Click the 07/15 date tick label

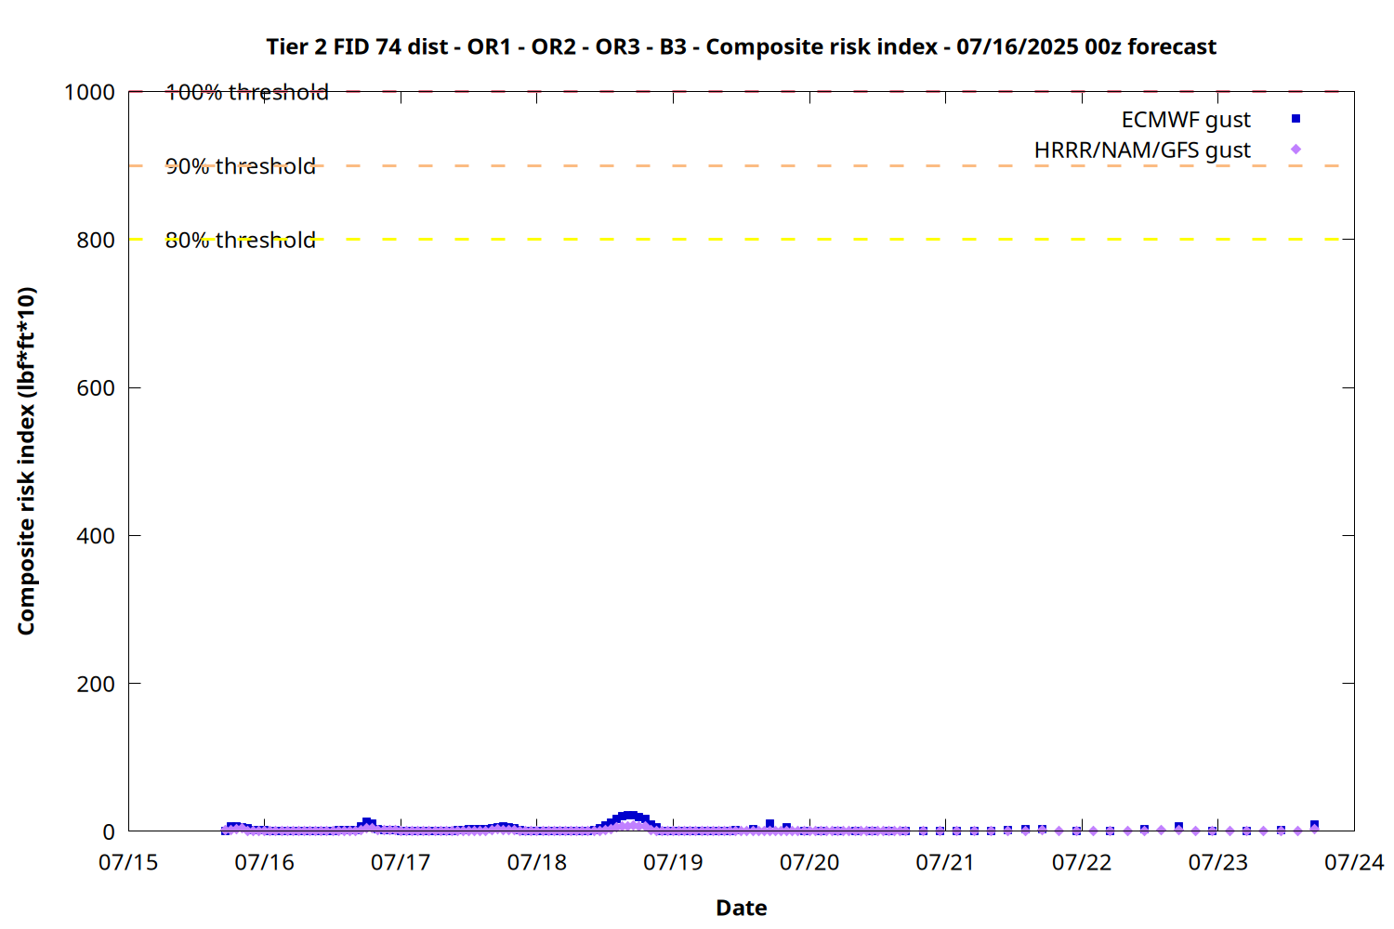[128, 862]
